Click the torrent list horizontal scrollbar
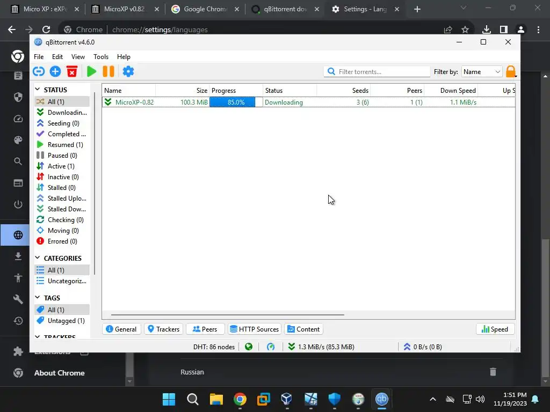This screenshot has width=550, height=412. [x=228, y=314]
